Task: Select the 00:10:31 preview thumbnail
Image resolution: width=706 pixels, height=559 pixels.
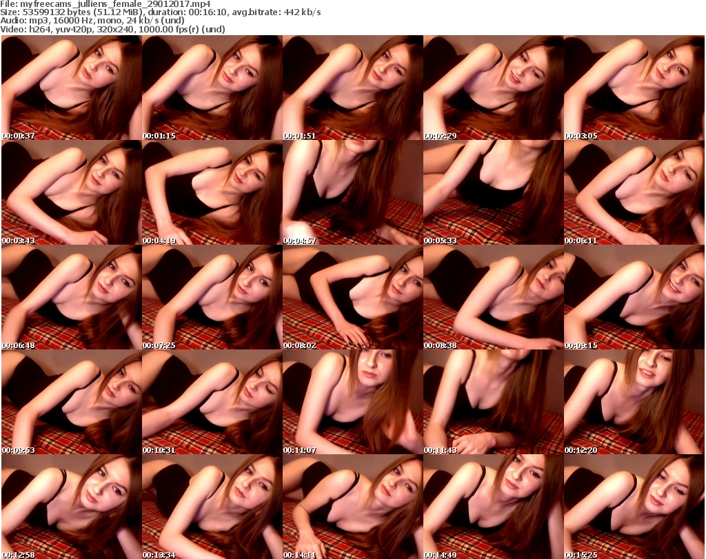Action: click(x=212, y=402)
